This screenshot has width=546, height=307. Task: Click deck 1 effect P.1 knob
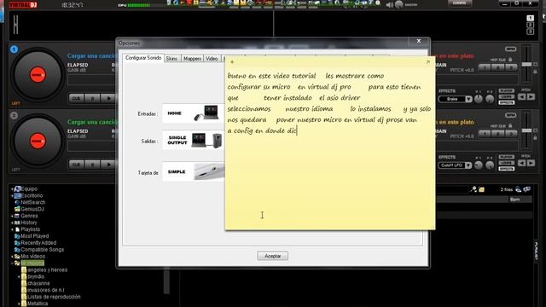click(479, 99)
